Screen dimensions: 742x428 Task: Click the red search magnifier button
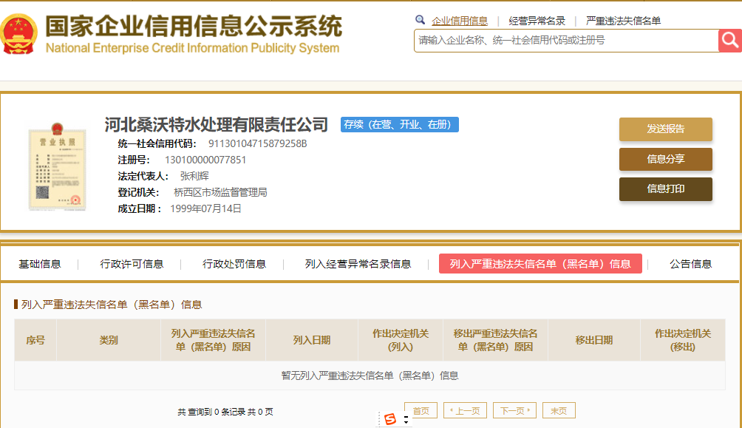pos(729,41)
